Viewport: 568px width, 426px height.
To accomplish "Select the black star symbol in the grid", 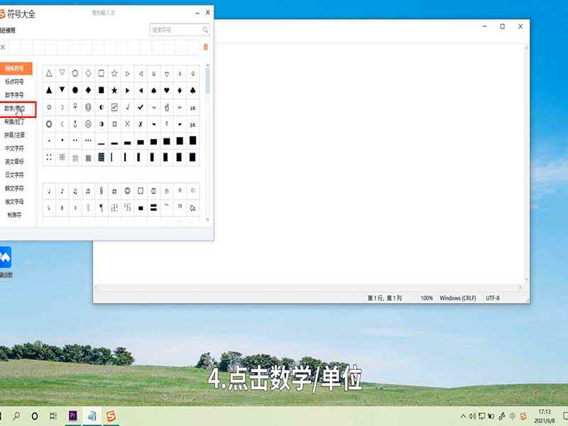I will coord(114,90).
